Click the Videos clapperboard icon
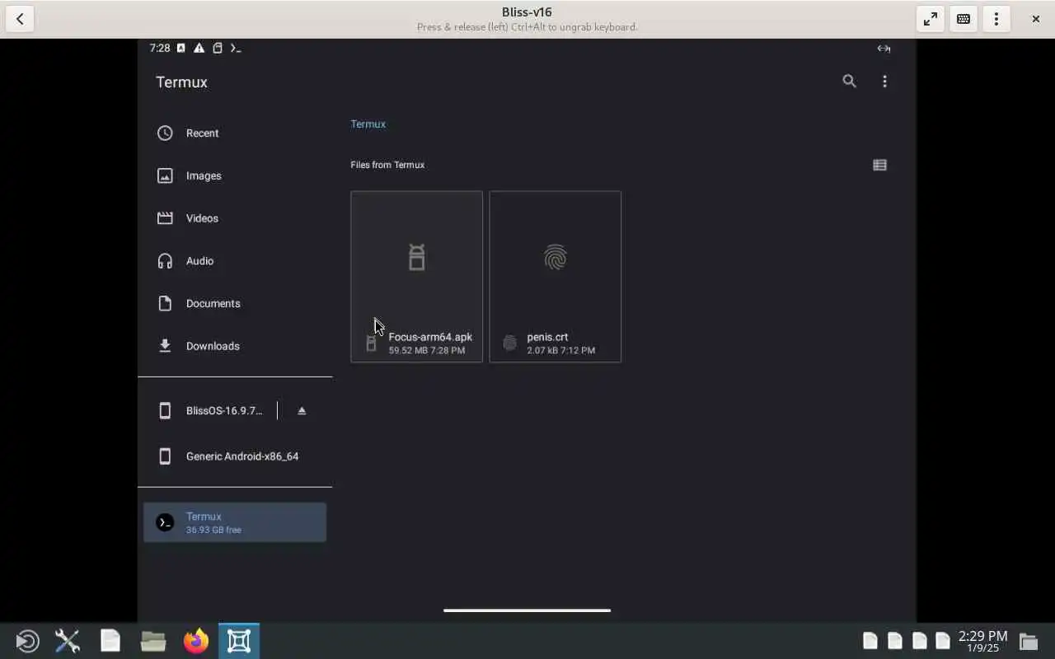This screenshot has height=659, width=1055. pos(165,218)
